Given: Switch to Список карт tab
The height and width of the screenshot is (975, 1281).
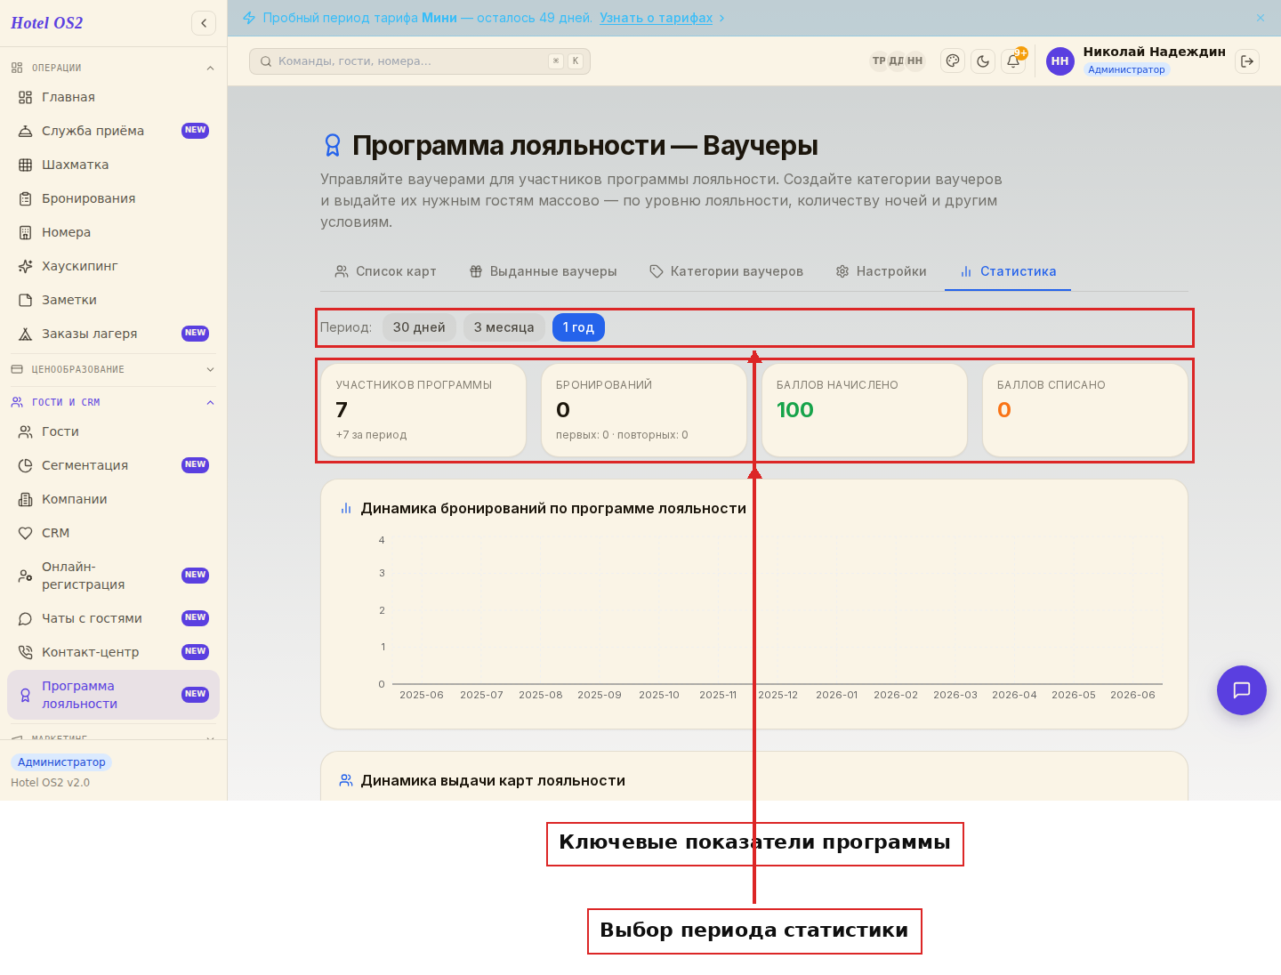Looking at the screenshot, I should pos(385,271).
